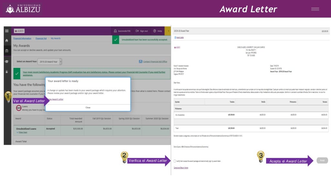Click the Ayudas column header in the award letter
Image resolution: width=331 pixels, height=186 pixels.
177,102
